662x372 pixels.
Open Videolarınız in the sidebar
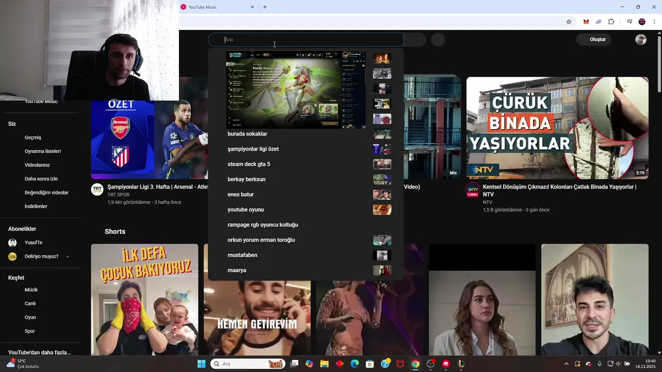(37, 165)
